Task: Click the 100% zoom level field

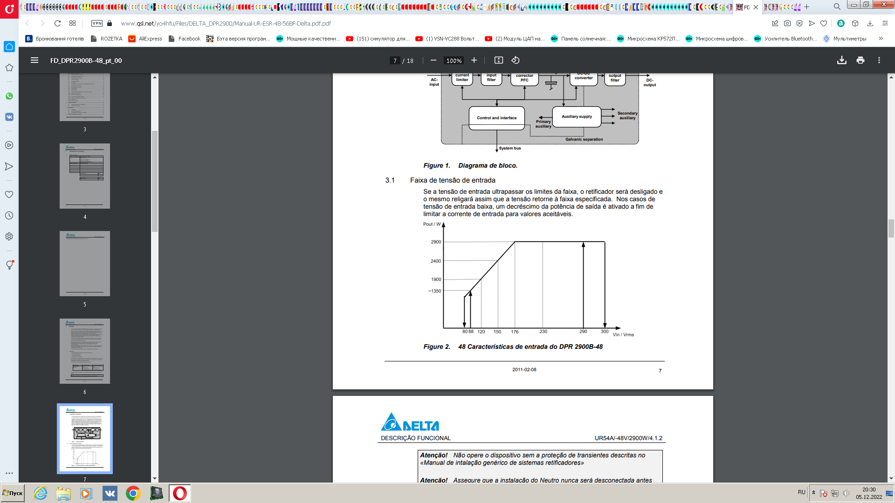Action: click(454, 61)
